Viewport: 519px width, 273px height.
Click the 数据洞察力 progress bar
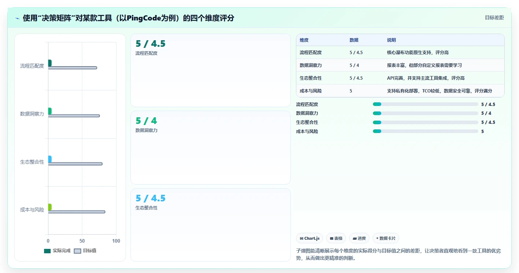tap(426, 113)
